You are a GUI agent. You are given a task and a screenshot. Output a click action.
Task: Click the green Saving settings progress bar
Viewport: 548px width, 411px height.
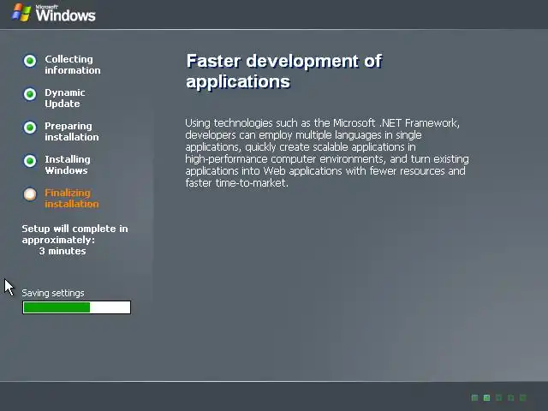tap(76, 307)
